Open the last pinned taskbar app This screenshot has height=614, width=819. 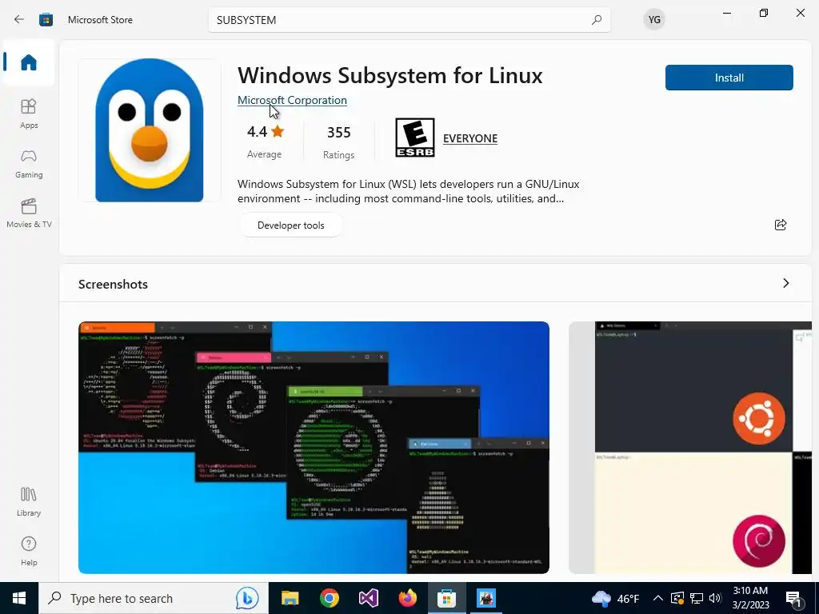pos(485,598)
